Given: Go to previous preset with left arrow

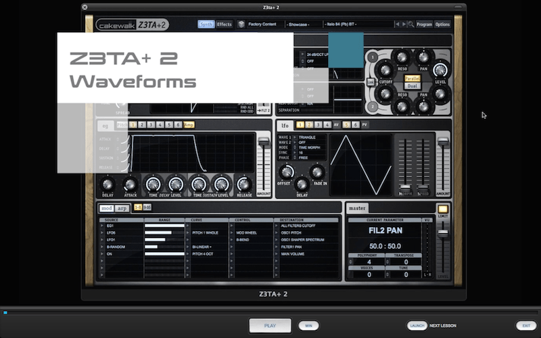Looking at the screenshot, I should [x=397, y=24].
